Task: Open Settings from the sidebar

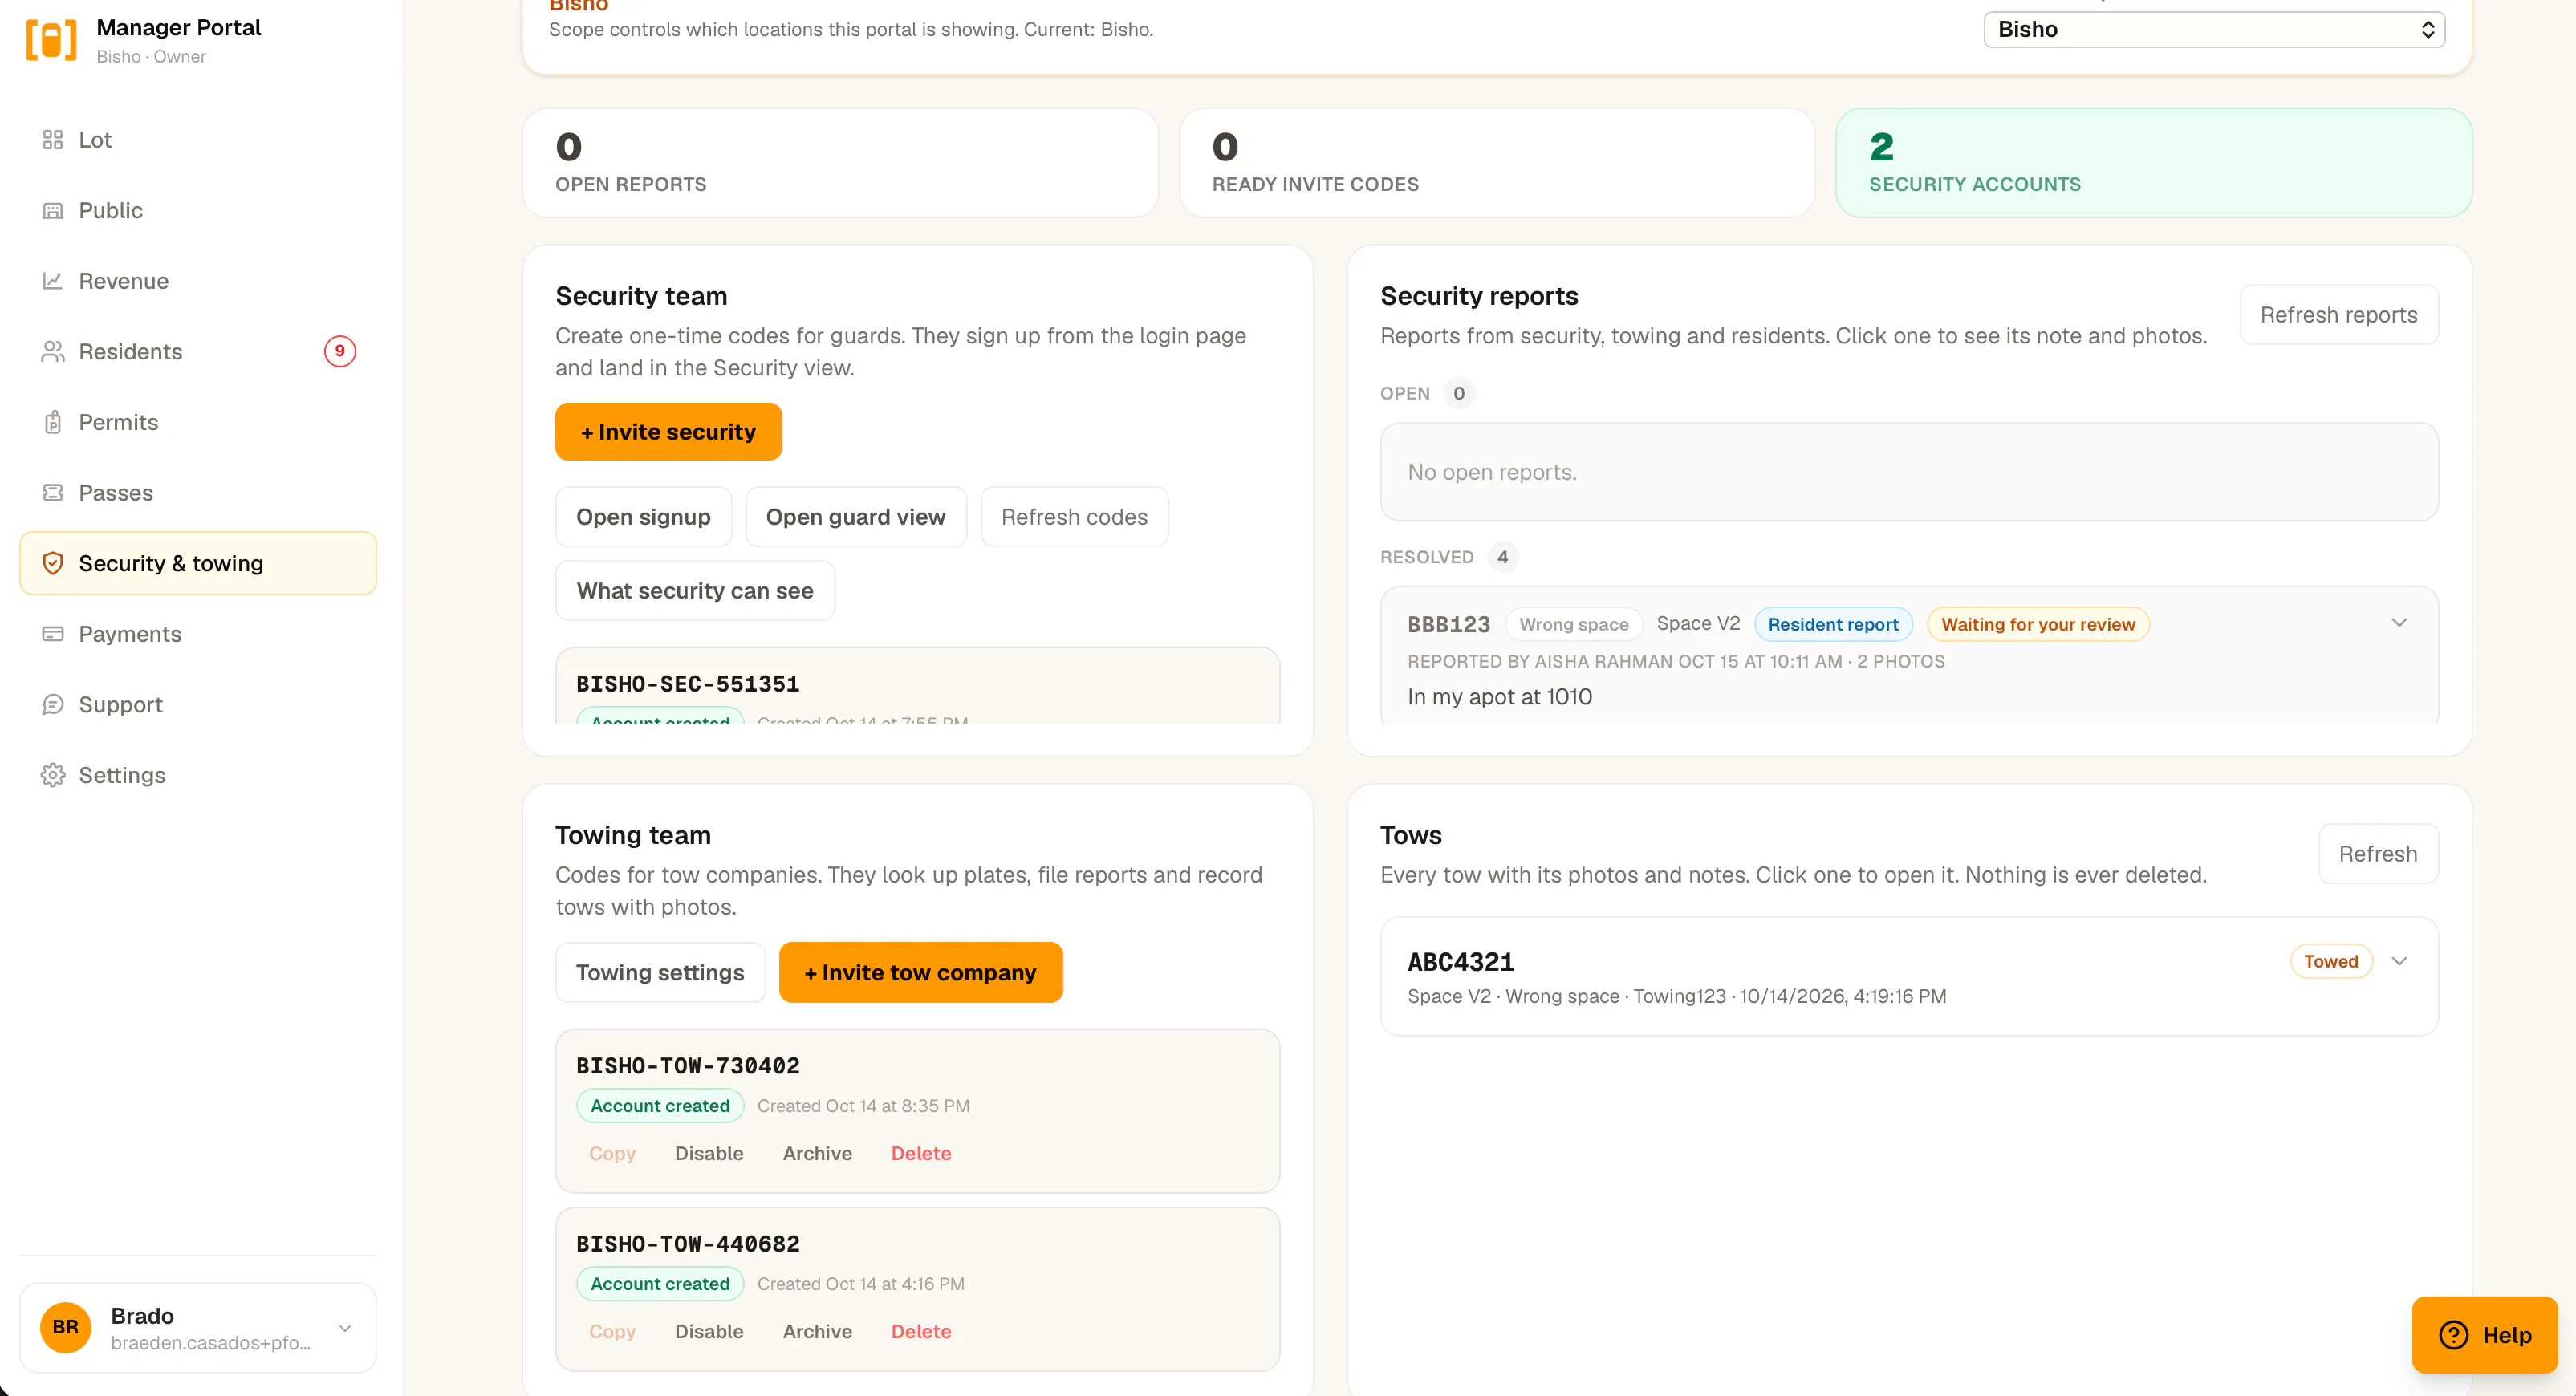Action: (x=198, y=775)
